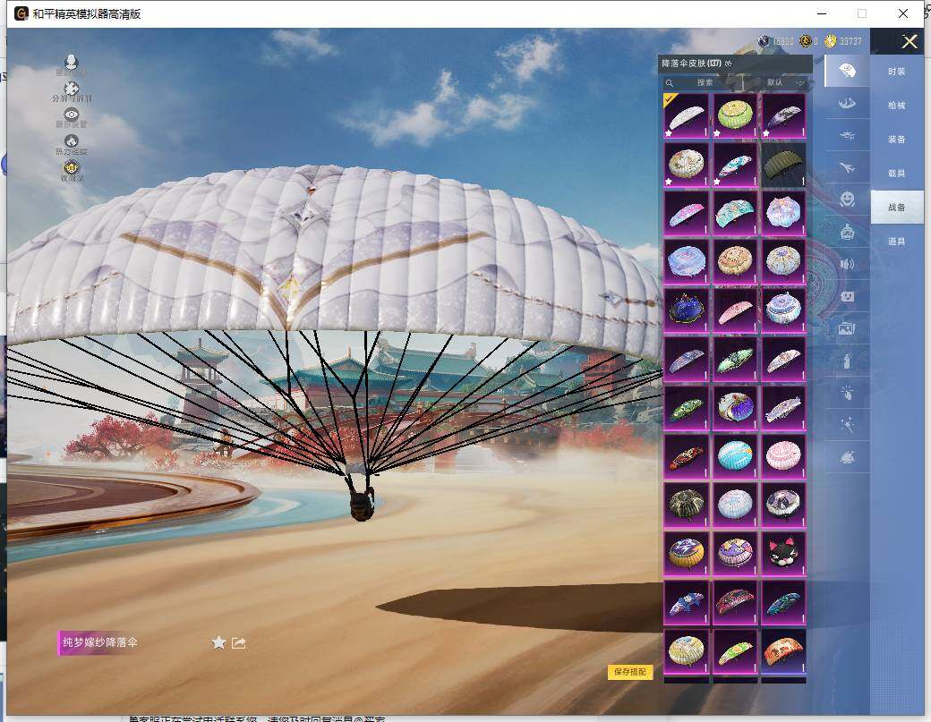Open the sticker smiley card category icon
This screenshot has width=931, height=722.
(x=847, y=296)
